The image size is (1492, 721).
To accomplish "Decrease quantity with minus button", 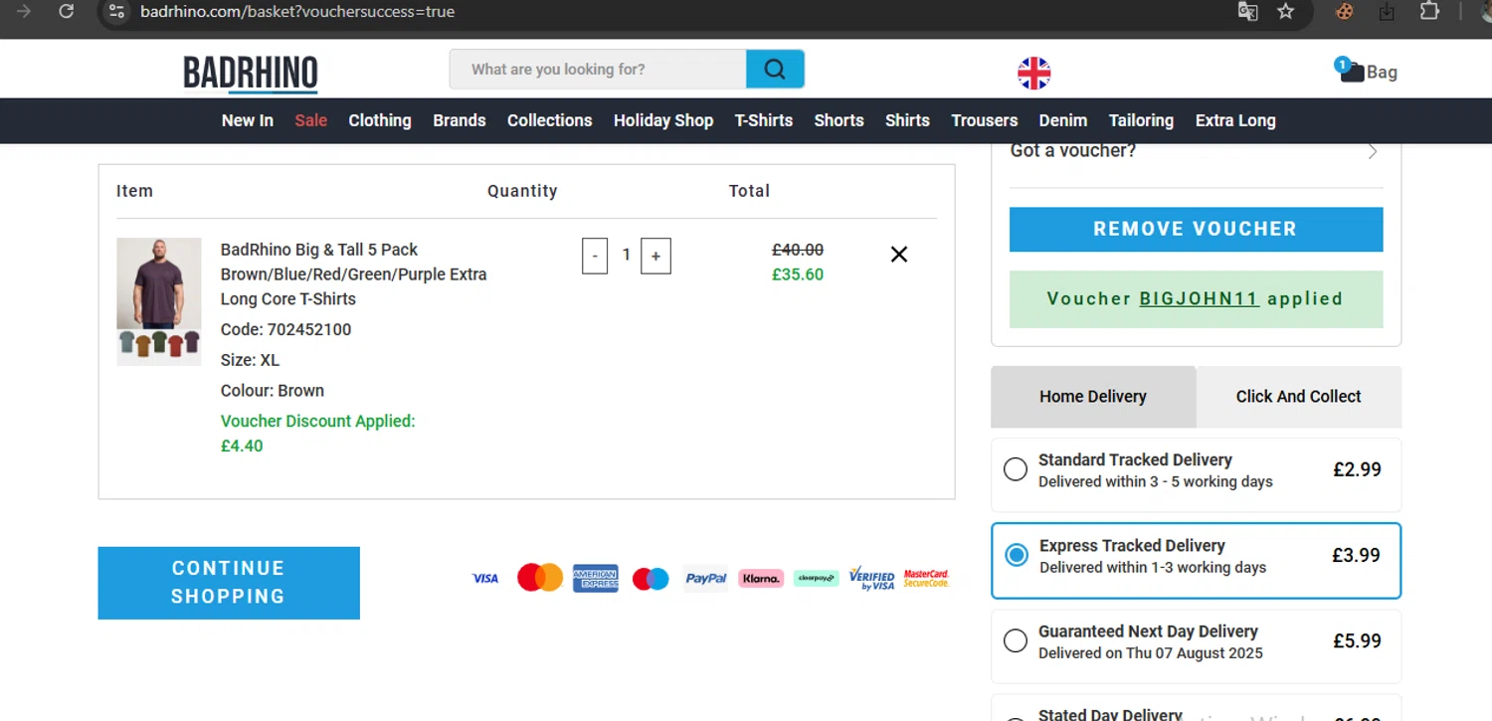I will (x=595, y=256).
